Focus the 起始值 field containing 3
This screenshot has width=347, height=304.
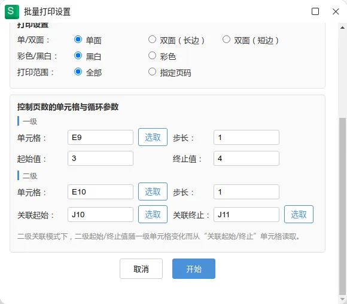101,159
